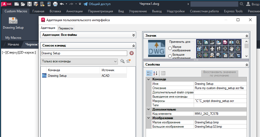Edit the Макросы value field
Screen dimensions: 260x137
pos(220,101)
